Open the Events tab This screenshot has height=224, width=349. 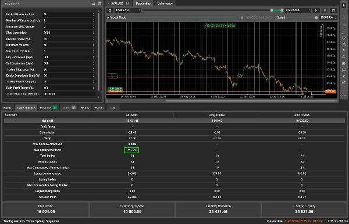[99, 108]
